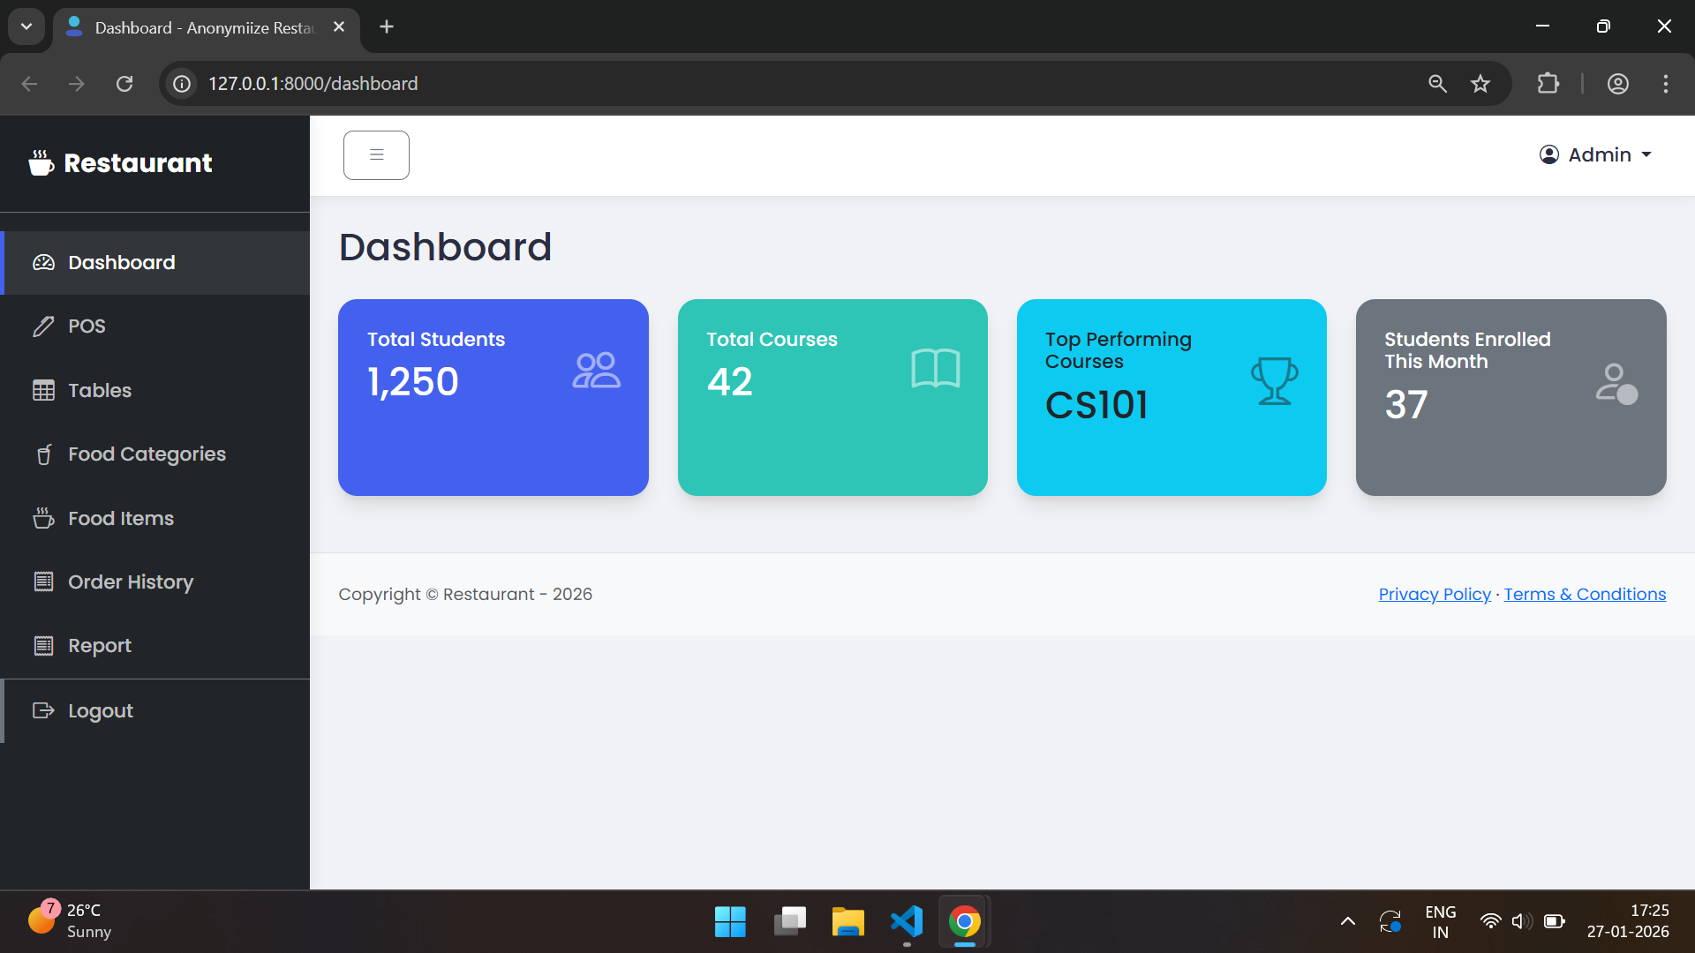Click the Restaurant coffee cup logo icon
Image resolution: width=1695 pixels, height=953 pixels.
(x=41, y=163)
